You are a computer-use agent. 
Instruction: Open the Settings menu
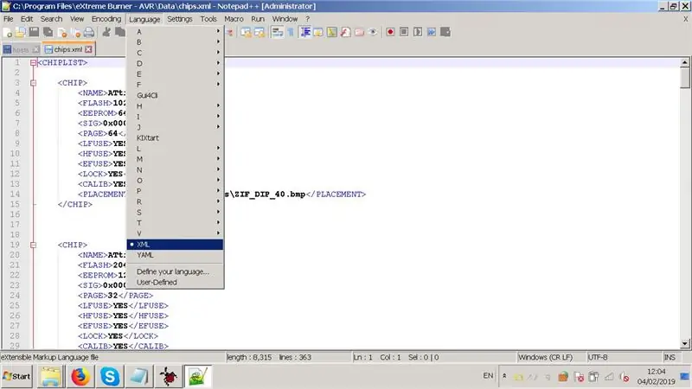pyautogui.click(x=180, y=19)
